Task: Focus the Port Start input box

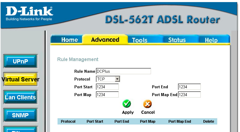Action: (x=107, y=87)
